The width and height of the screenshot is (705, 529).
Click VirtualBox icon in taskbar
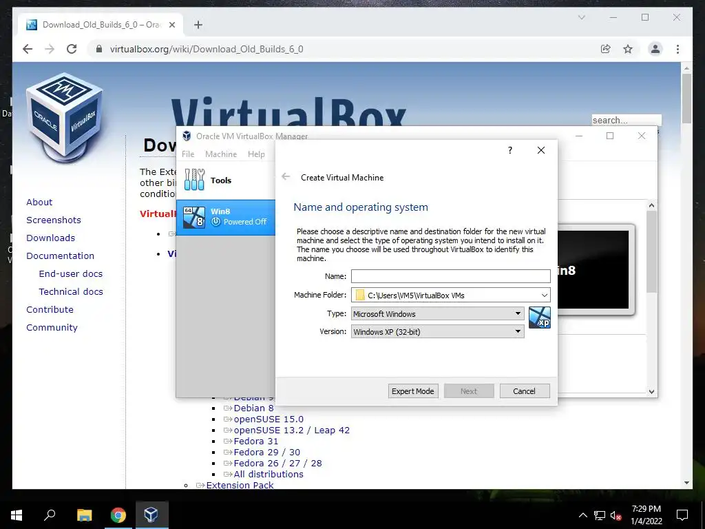point(151,515)
